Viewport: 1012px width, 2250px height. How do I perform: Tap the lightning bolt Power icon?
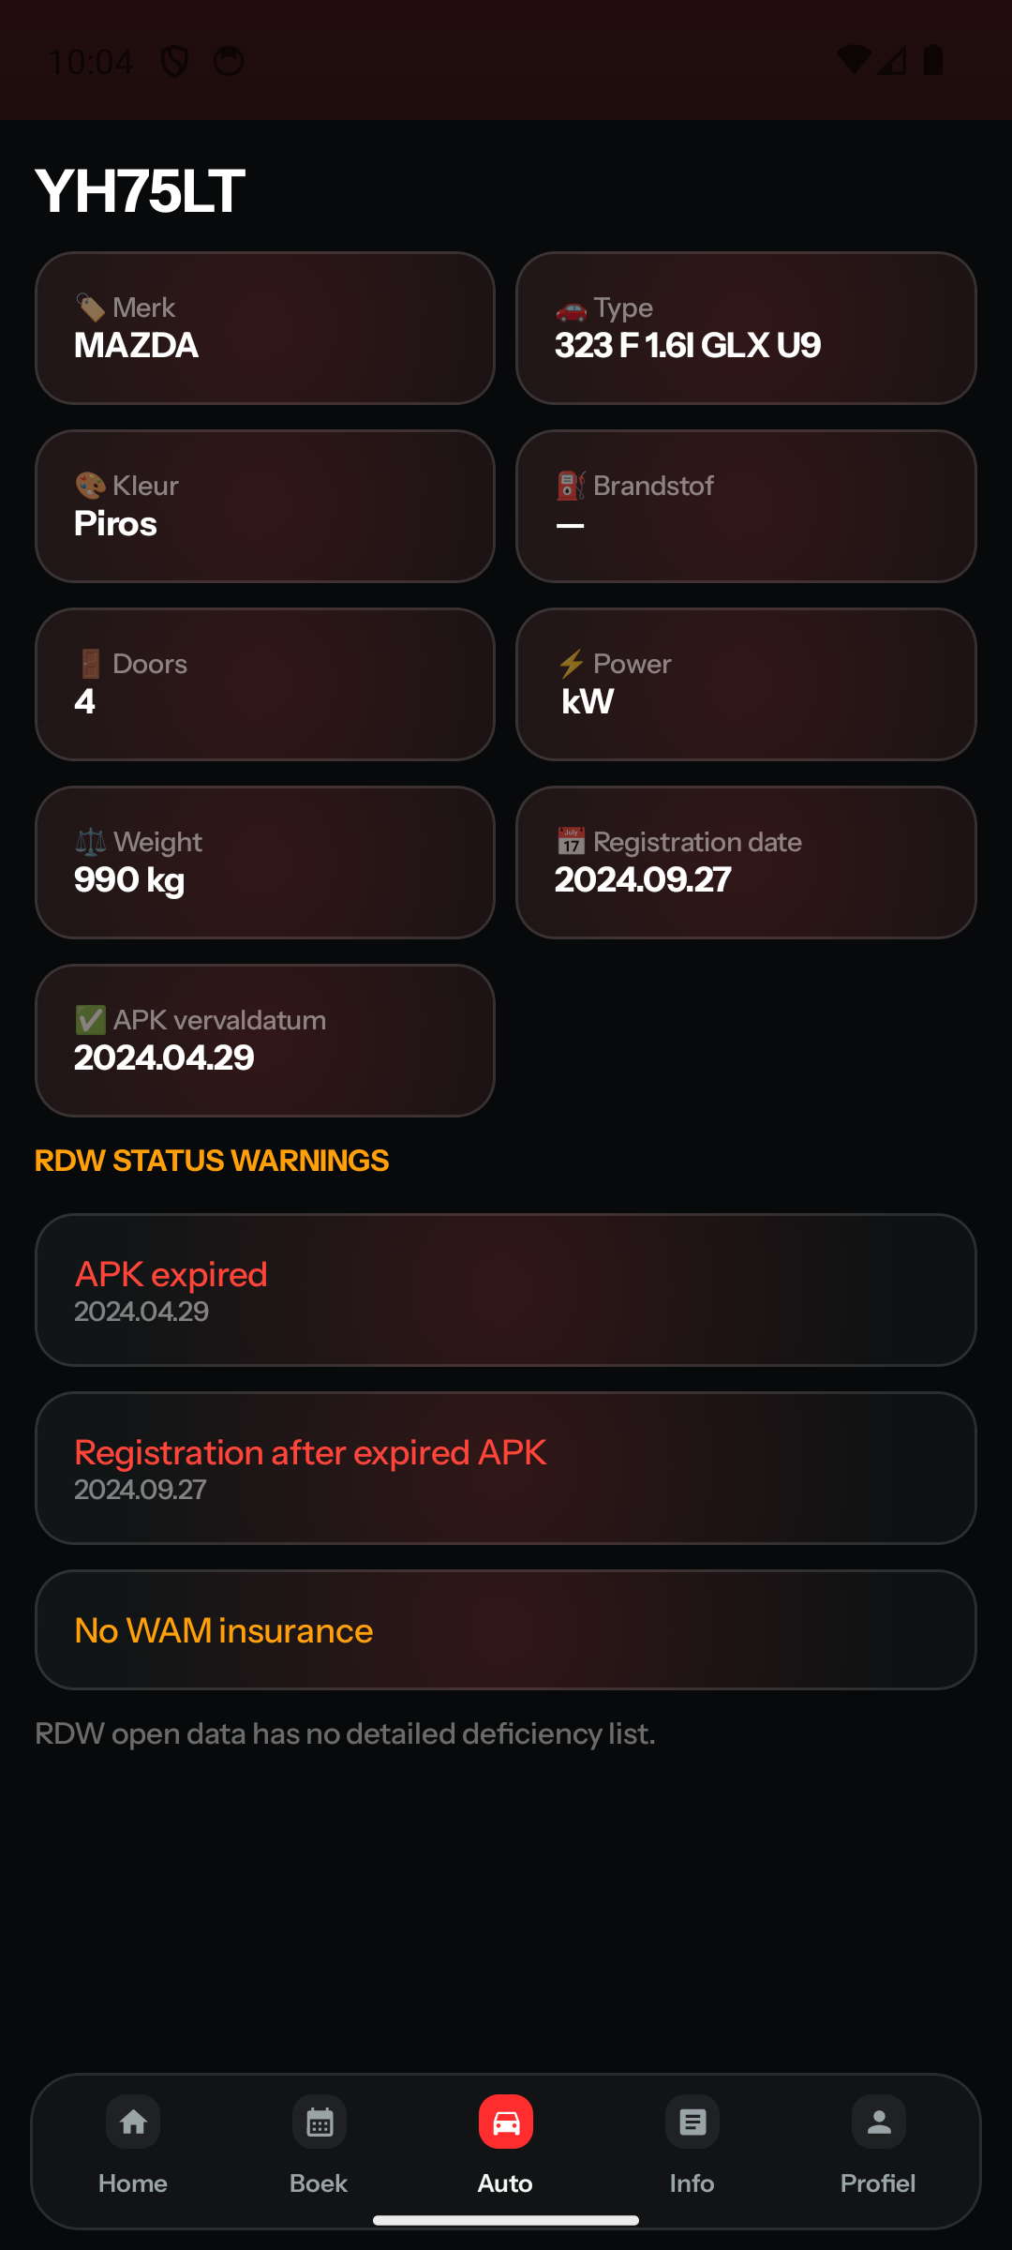(x=572, y=664)
